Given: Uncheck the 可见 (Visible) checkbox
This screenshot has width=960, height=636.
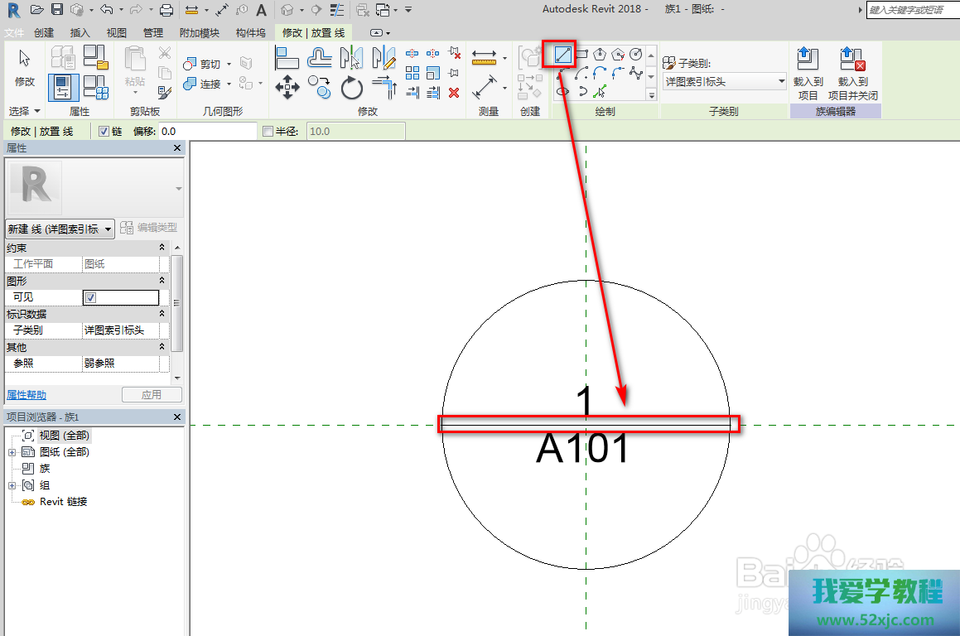Looking at the screenshot, I should [x=91, y=297].
